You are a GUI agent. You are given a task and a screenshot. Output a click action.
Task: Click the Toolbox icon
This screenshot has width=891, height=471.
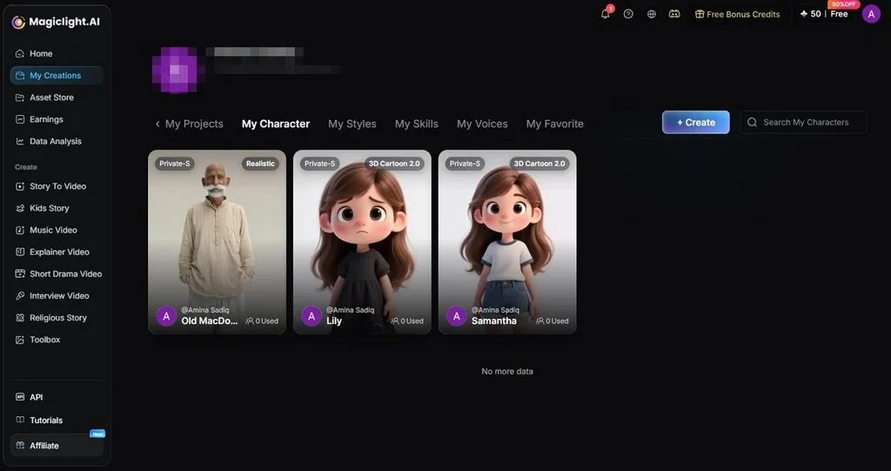pyautogui.click(x=20, y=340)
